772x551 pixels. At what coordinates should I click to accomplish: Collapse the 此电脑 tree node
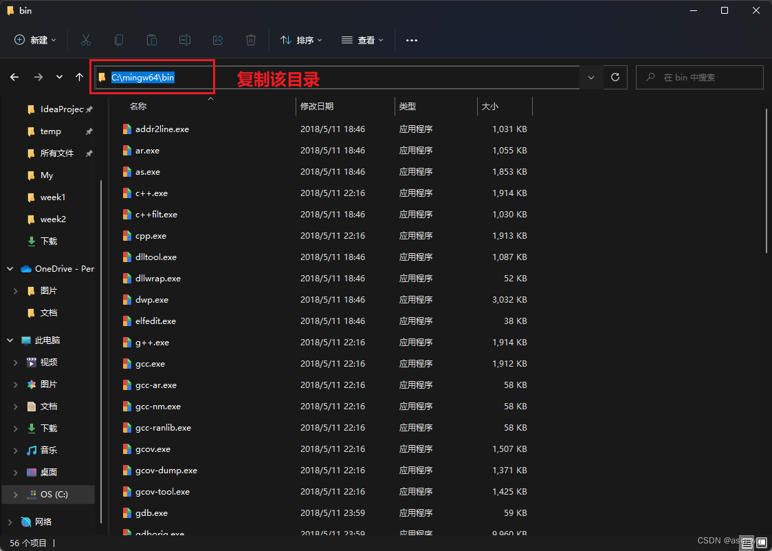point(10,340)
